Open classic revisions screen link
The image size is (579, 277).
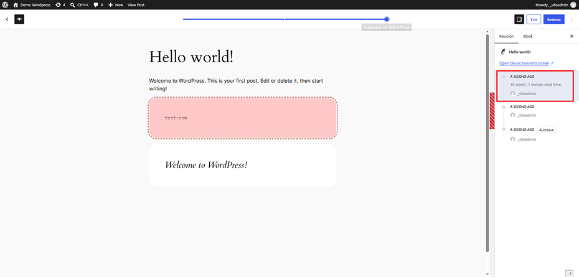pos(526,63)
